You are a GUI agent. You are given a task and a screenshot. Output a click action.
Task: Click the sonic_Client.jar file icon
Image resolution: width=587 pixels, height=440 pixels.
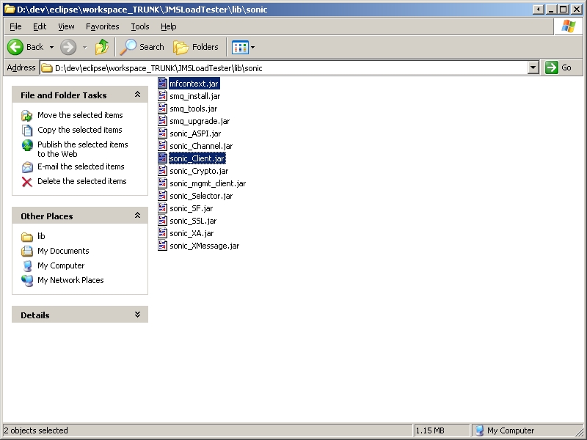(162, 158)
